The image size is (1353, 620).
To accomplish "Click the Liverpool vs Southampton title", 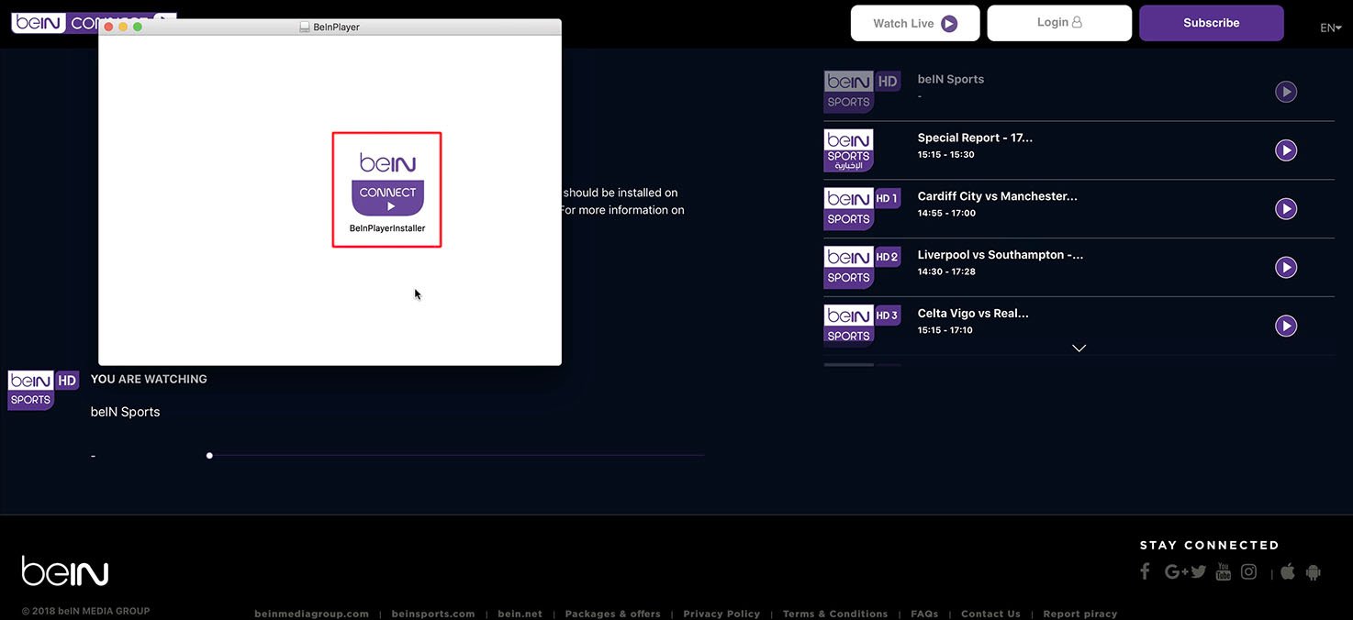I will (x=1001, y=255).
